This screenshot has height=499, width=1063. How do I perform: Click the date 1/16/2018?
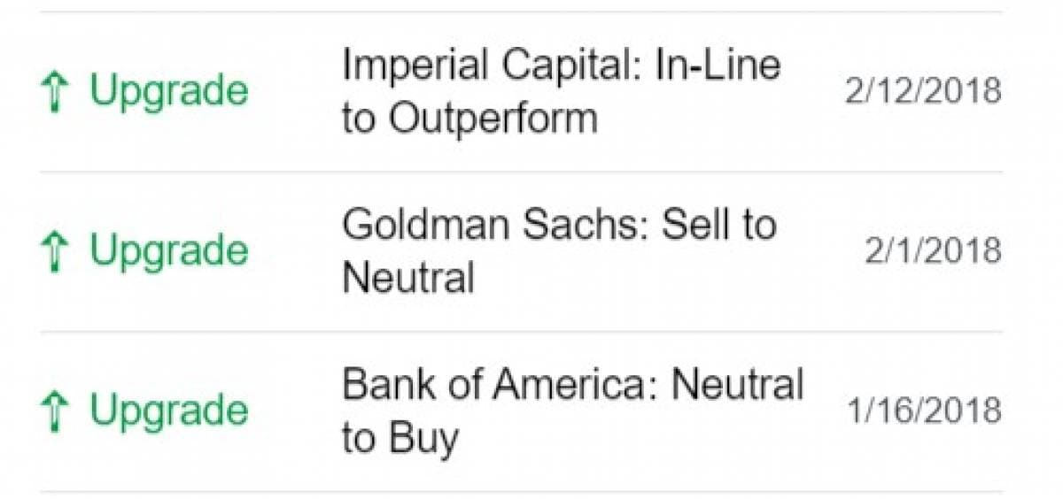pos(922,411)
